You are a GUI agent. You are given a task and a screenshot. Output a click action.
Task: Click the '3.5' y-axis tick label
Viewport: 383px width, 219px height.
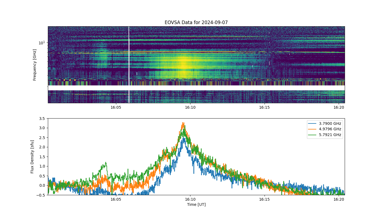(x=42, y=119)
